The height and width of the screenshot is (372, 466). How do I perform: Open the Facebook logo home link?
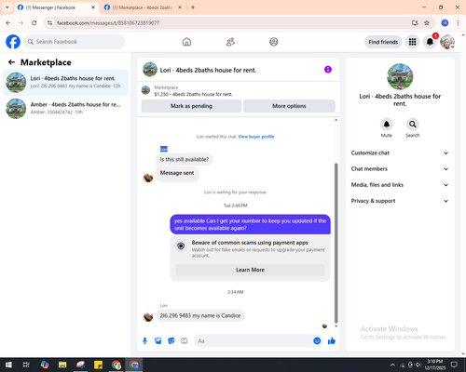13,42
